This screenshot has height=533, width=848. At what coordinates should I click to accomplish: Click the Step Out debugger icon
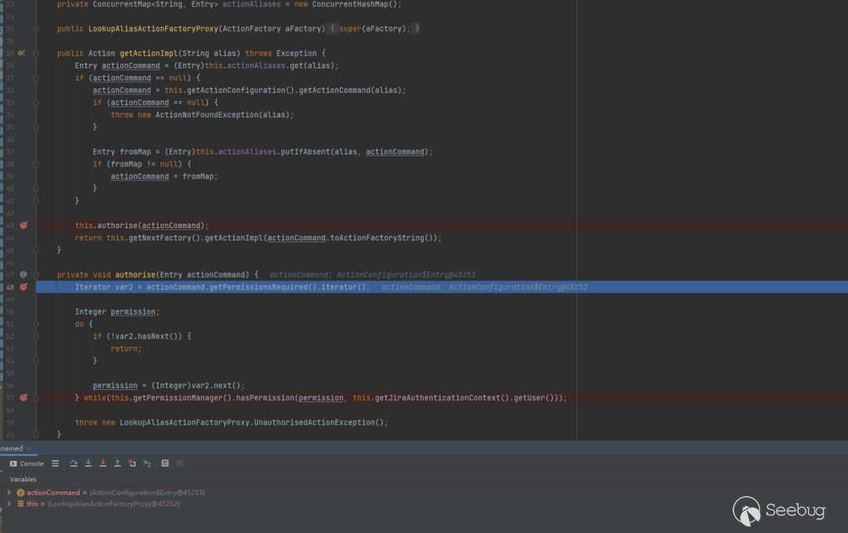(x=117, y=463)
